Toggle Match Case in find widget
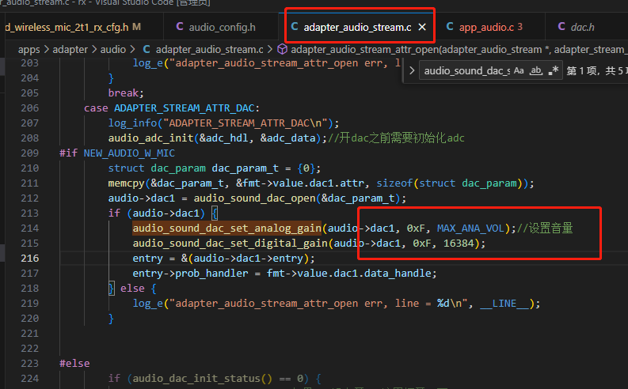Screen dimensions: 628x389 pyautogui.click(x=519, y=71)
